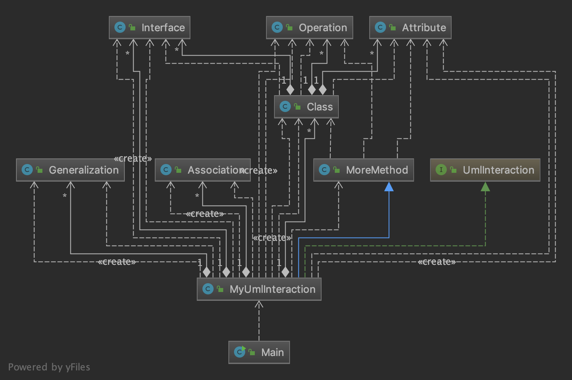This screenshot has height=380, width=572.
Task: Click the interface icon on the UmlInteraction node
Action: point(441,170)
